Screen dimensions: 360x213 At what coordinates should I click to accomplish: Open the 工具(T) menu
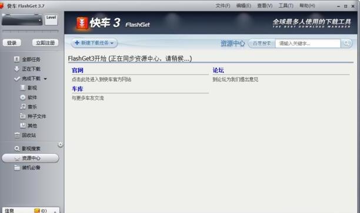[286, 6]
